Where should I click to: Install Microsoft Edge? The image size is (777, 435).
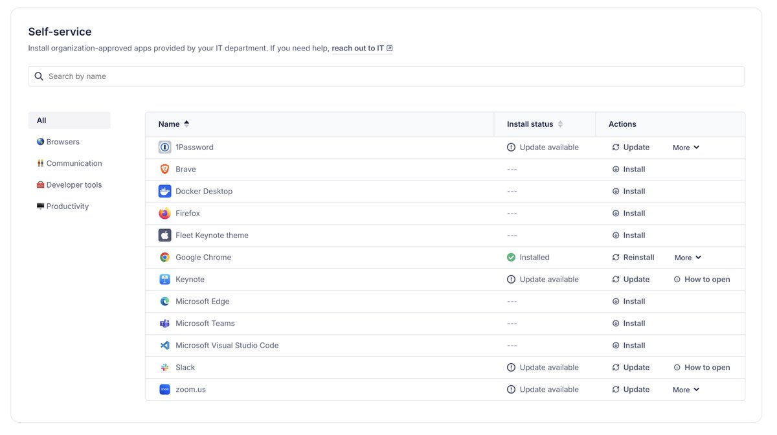[629, 302]
